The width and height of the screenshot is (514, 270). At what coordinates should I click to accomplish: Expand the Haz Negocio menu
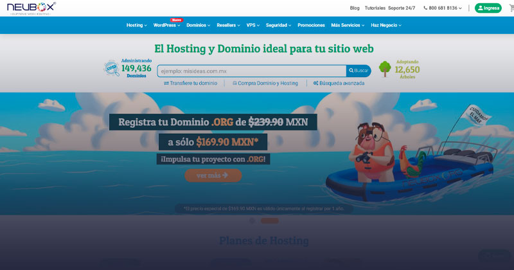tap(386, 25)
